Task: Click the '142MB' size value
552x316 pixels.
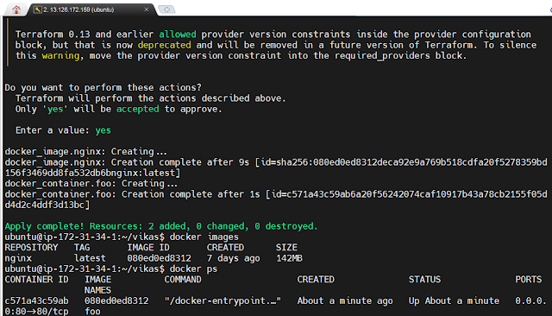Action: (x=290, y=258)
